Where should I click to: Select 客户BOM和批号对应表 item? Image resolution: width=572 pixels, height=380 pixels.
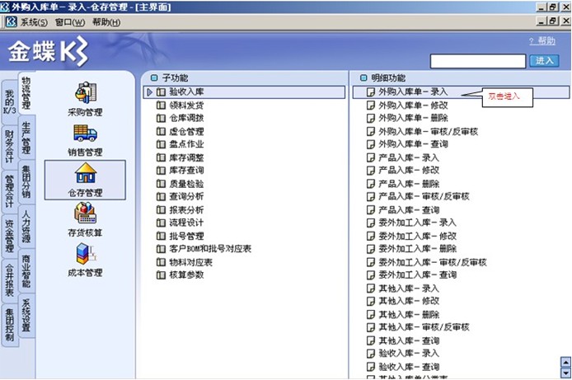point(210,249)
